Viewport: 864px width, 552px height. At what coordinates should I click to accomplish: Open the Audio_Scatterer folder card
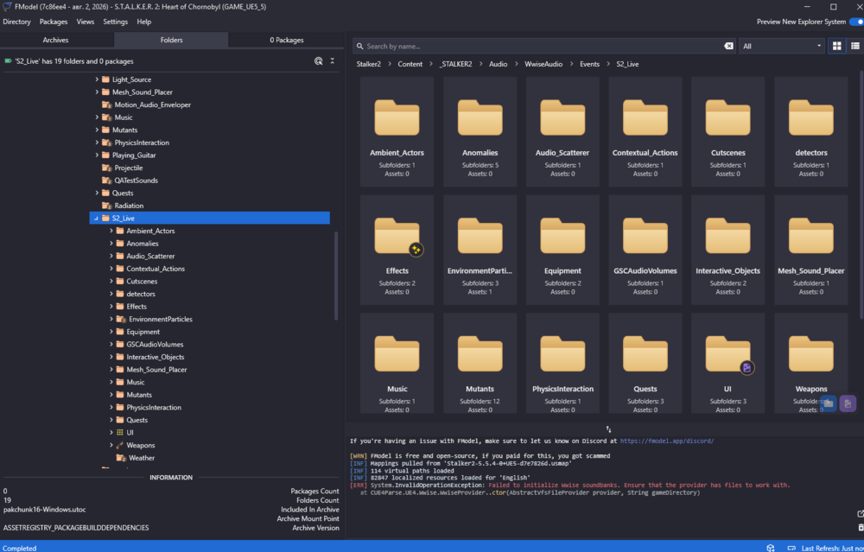(562, 131)
